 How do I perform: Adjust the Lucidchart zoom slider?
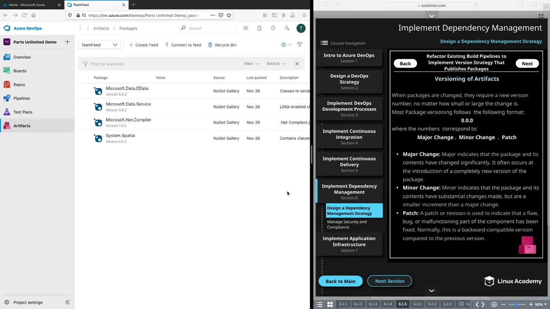coord(517,304)
